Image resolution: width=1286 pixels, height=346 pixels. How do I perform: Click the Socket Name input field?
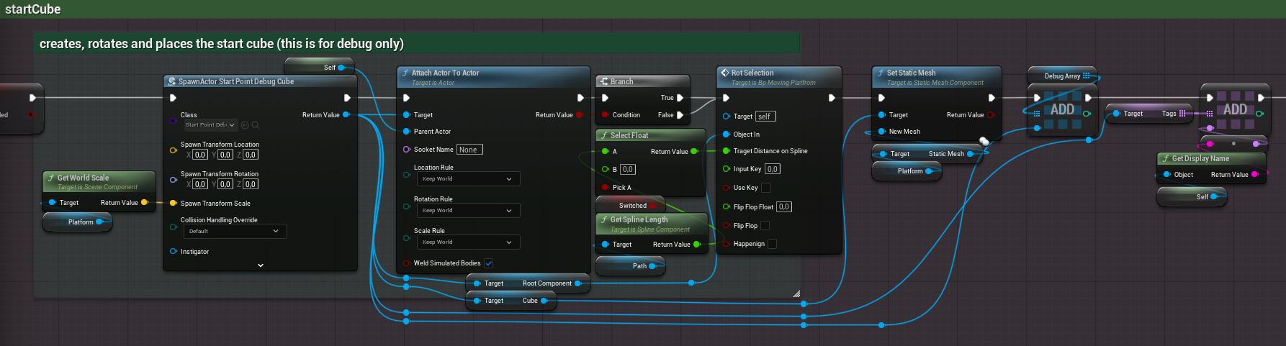(x=469, y=150)
